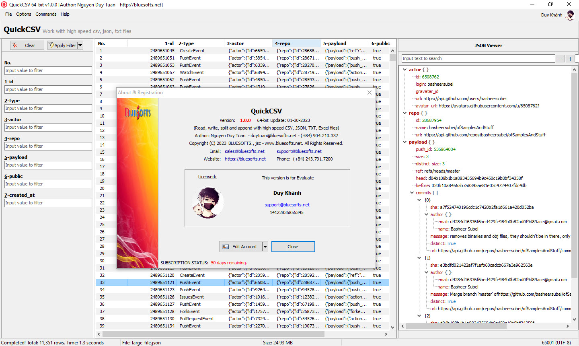The image size is (579, 346).
Task: Collapse the actor node in JSON Viewer
Action: tap(405, 70)
